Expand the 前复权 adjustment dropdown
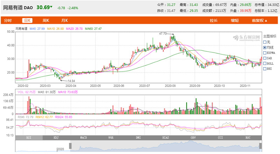 coord(259,21)
